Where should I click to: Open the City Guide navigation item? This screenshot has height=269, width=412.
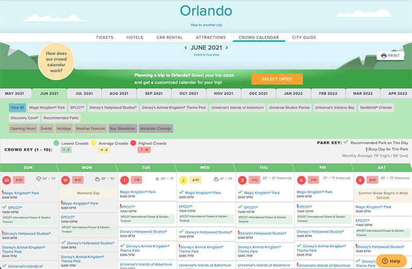pyautogui.click(x=304, y=37)
